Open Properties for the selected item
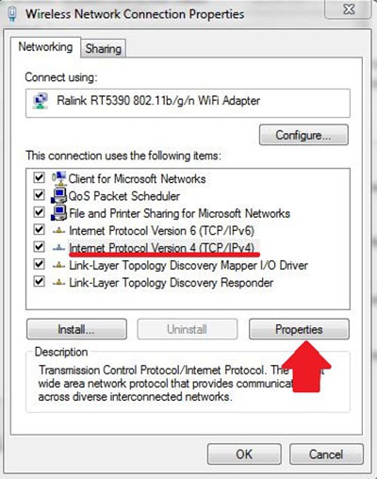The image size is (377, 479). tap(299, 329)
